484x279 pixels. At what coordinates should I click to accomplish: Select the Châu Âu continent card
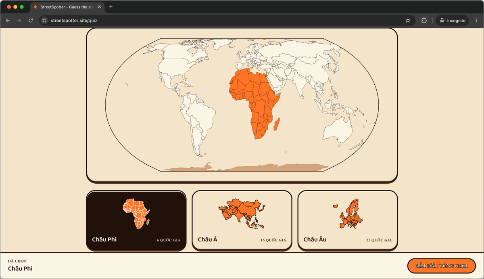click(348, 220)
